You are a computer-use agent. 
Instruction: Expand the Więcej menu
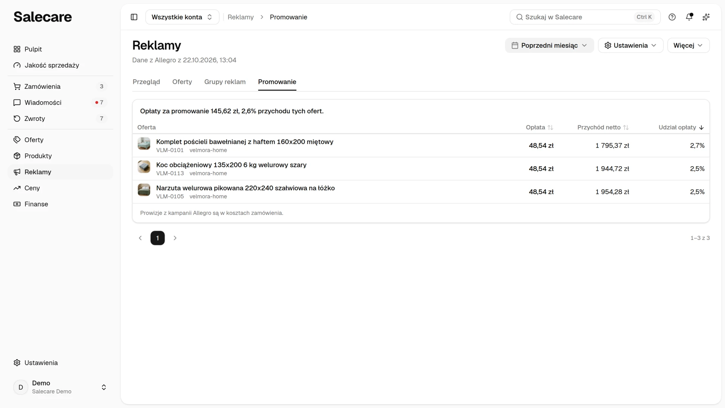[x=688, y=45]
